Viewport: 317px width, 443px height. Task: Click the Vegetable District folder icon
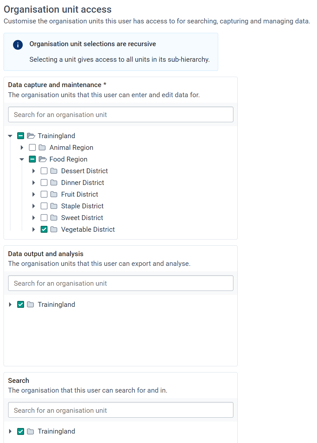click(x=54, y=229)
